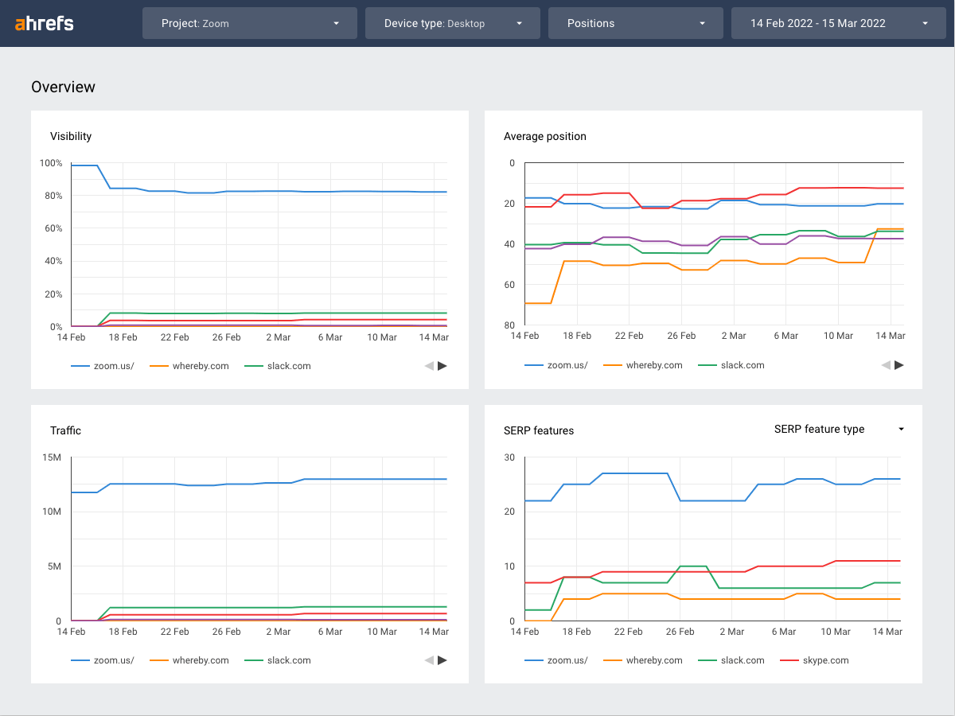Open the Positions menu
This screenshot has height=716, width=955.
coord(635,23)
